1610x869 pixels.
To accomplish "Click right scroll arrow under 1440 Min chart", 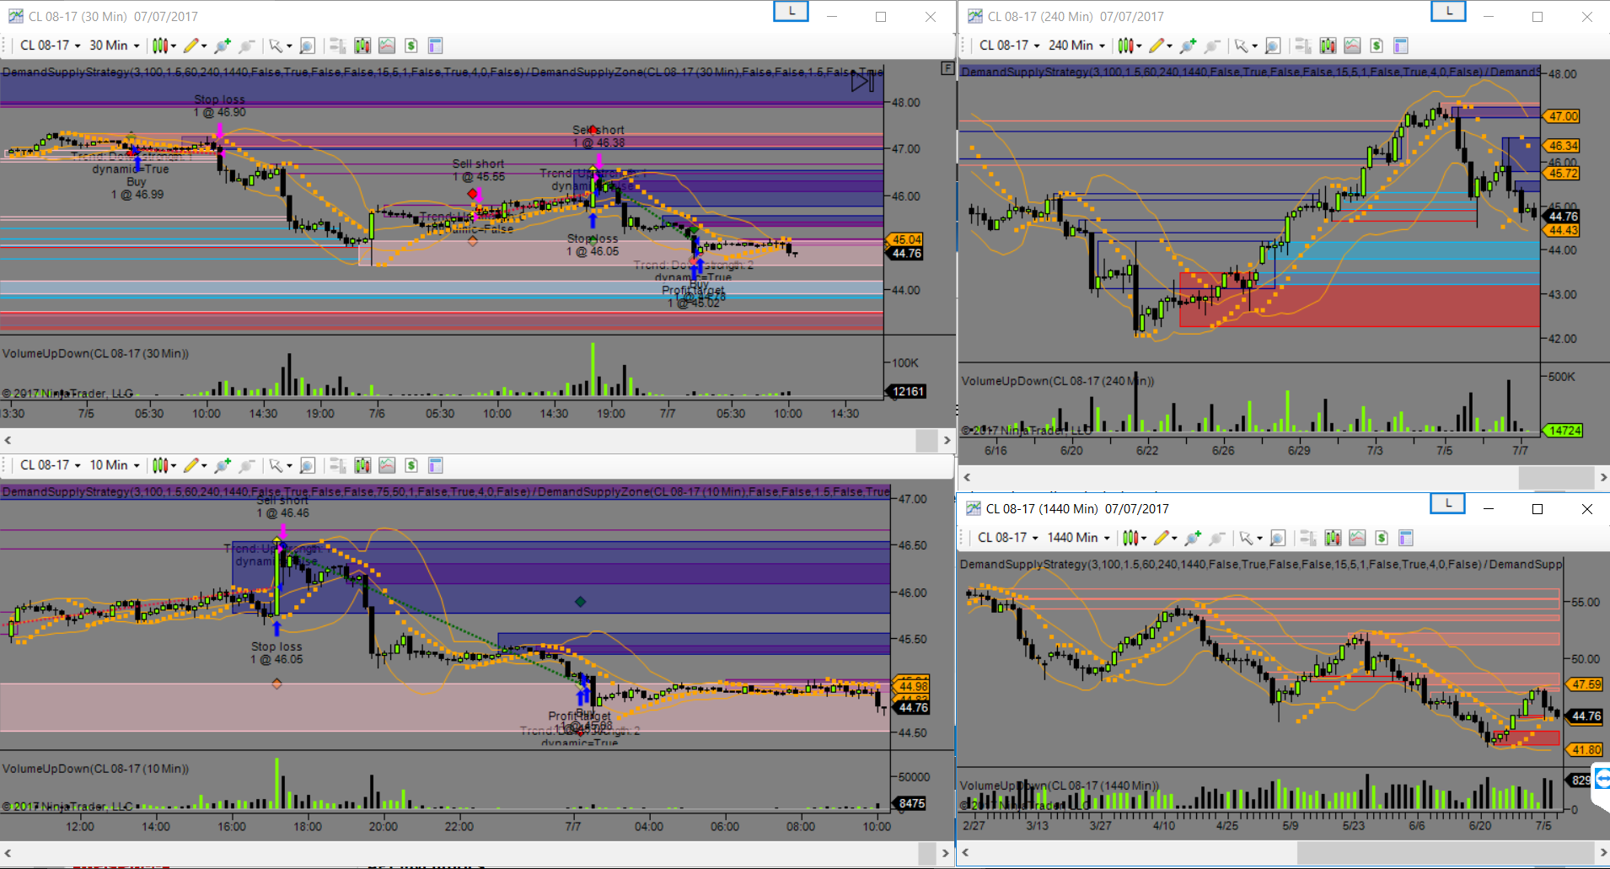I will [x=1602, y=852].
